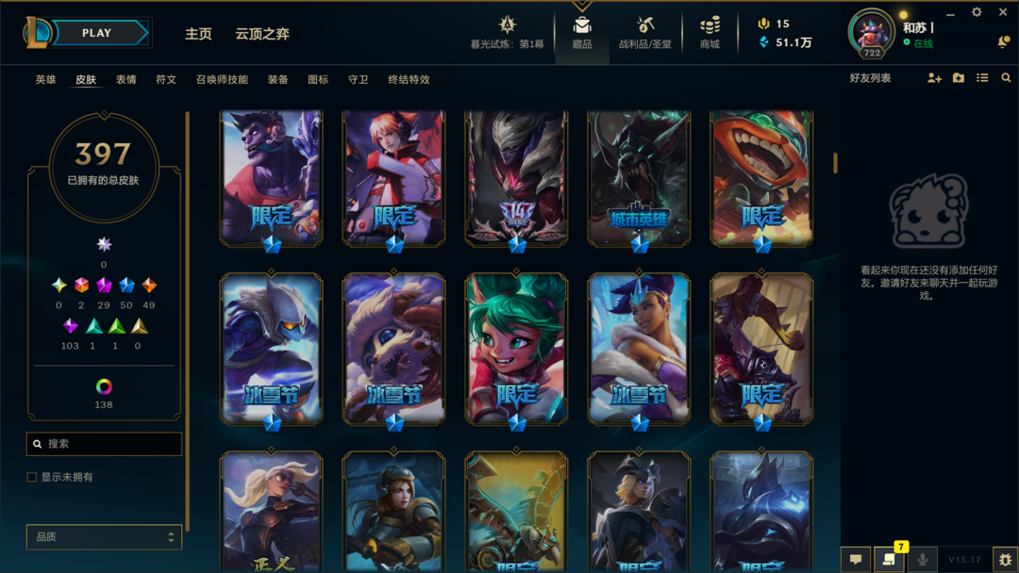Open the notifications bell icon
Screen dimensions: 1019x573
pos(1003,42)
